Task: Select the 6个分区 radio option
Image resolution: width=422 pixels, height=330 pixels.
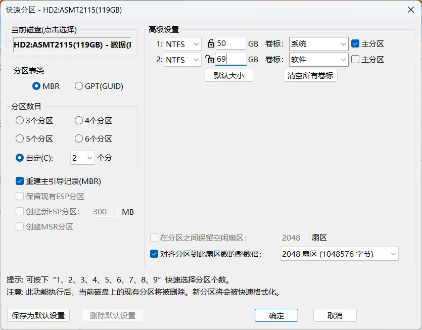Action: [93, 138]
